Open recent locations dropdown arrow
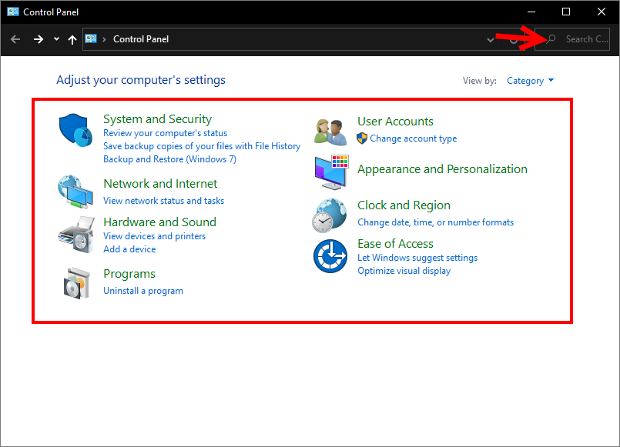Screen dimensions: 620x447 [56, 39]
